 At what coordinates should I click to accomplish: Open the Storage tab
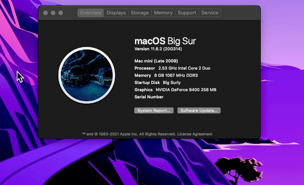pos(139,13)
